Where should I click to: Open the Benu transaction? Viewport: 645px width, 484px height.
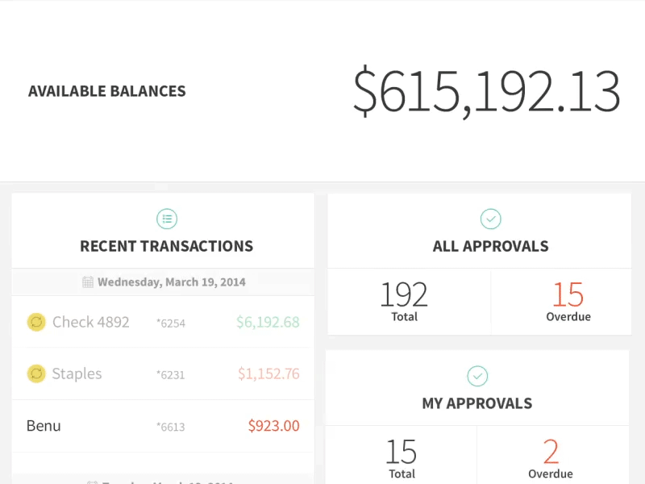(44, 426)
